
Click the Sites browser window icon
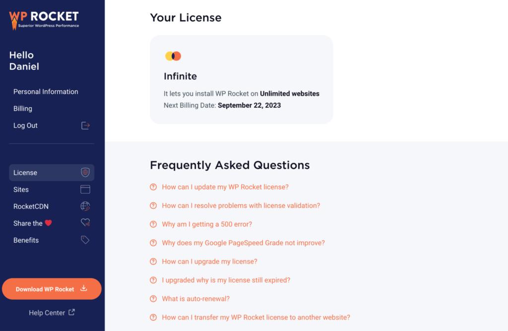coord(85,190)
